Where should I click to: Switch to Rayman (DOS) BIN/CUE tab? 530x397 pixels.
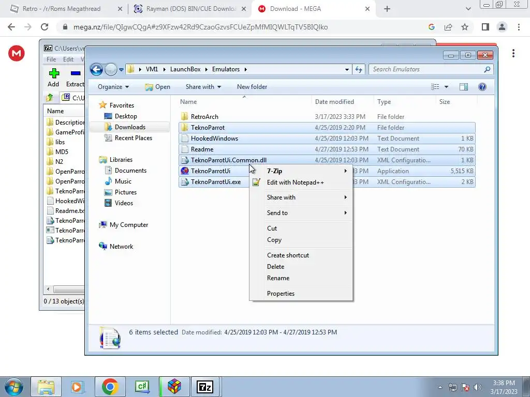pos(191,9)
